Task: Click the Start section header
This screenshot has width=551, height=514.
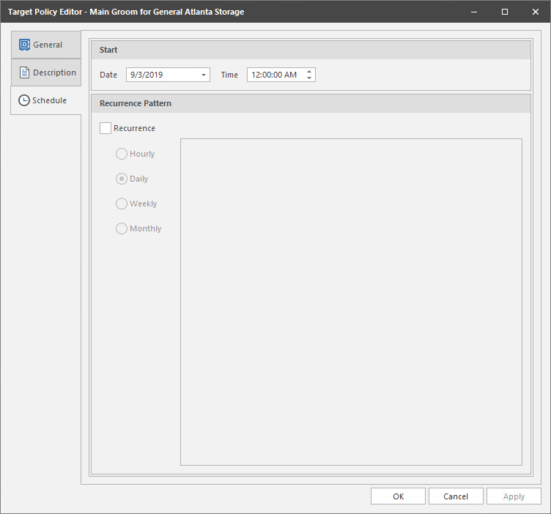Action: [x=311, y=50]
